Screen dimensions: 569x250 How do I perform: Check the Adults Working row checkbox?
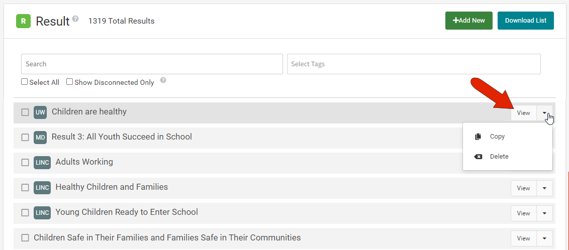click(x=25, y=163)
